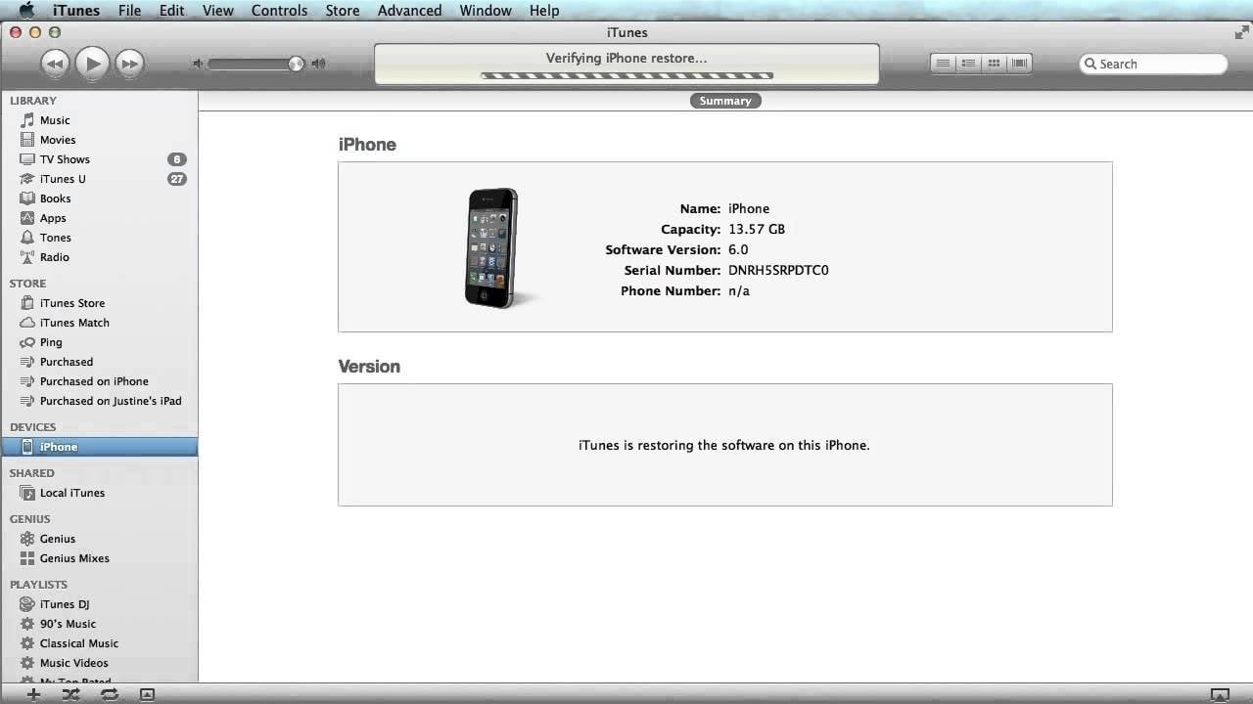
Task: Select the iPhone device
Action: (x=99, y=447)
